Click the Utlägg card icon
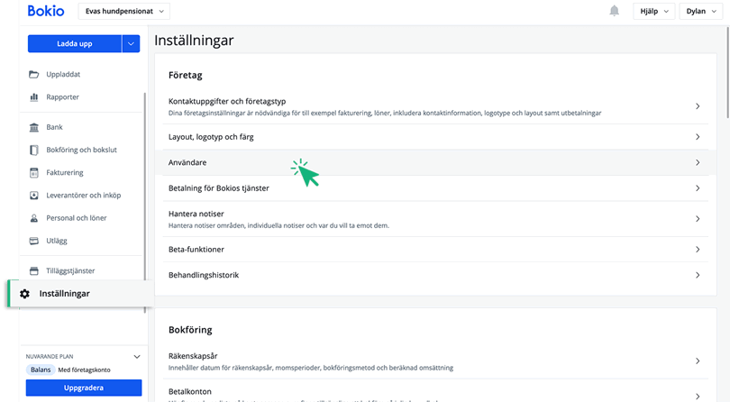 (34, 241)
